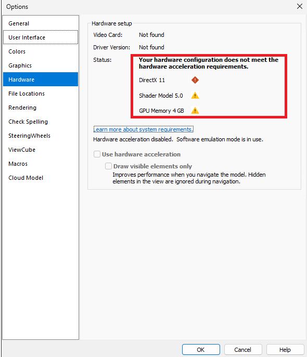Click the Shader Model 5.0 warning icon
This screenshot has width=307, height=357.
(x=195, y=96)
